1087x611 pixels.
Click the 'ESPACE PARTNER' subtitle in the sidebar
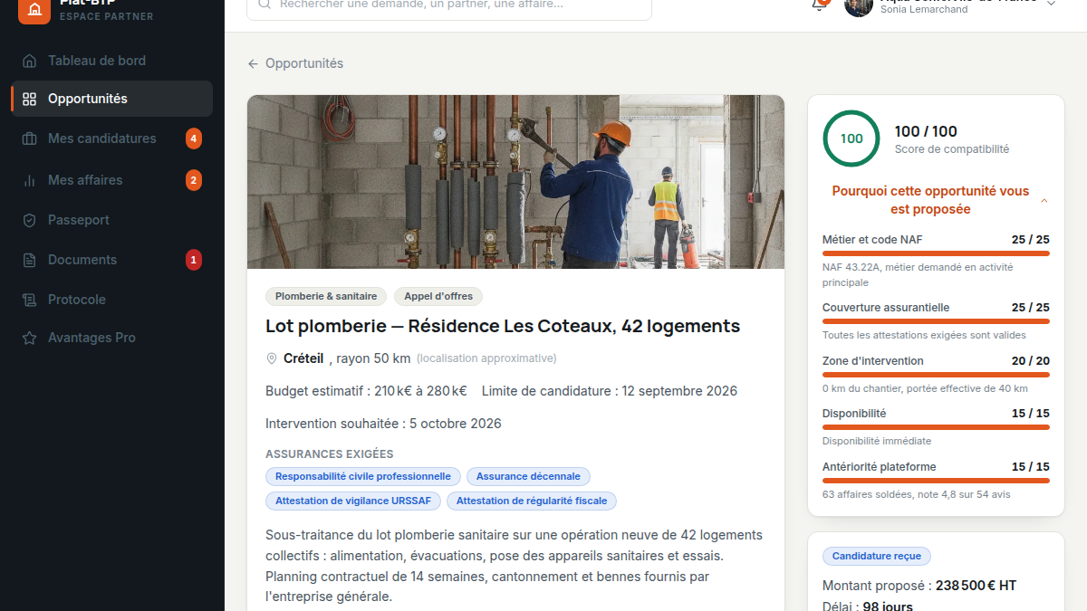[107, 17]
